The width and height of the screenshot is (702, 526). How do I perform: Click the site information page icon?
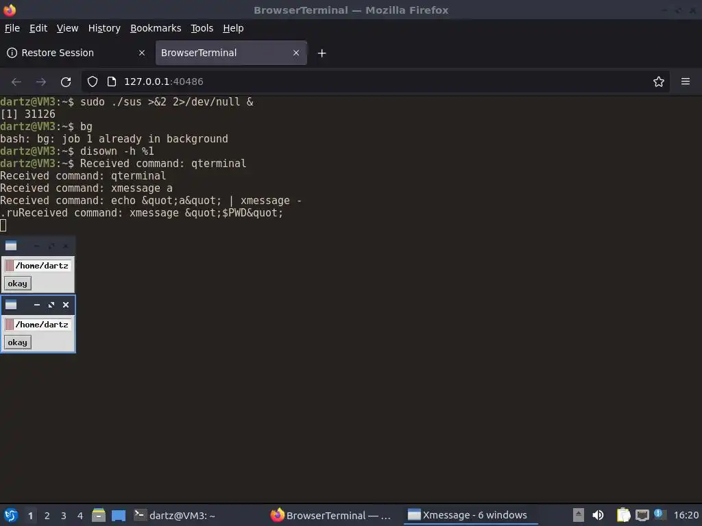(112, 82)
